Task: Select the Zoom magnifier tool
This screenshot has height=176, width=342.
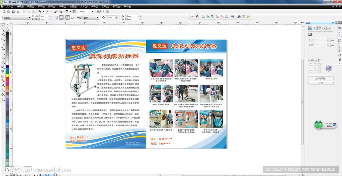Action: point(3,39)
